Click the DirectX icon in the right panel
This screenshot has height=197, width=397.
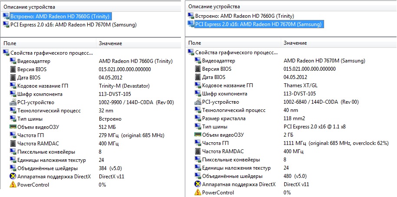click(x=197, y=184)
